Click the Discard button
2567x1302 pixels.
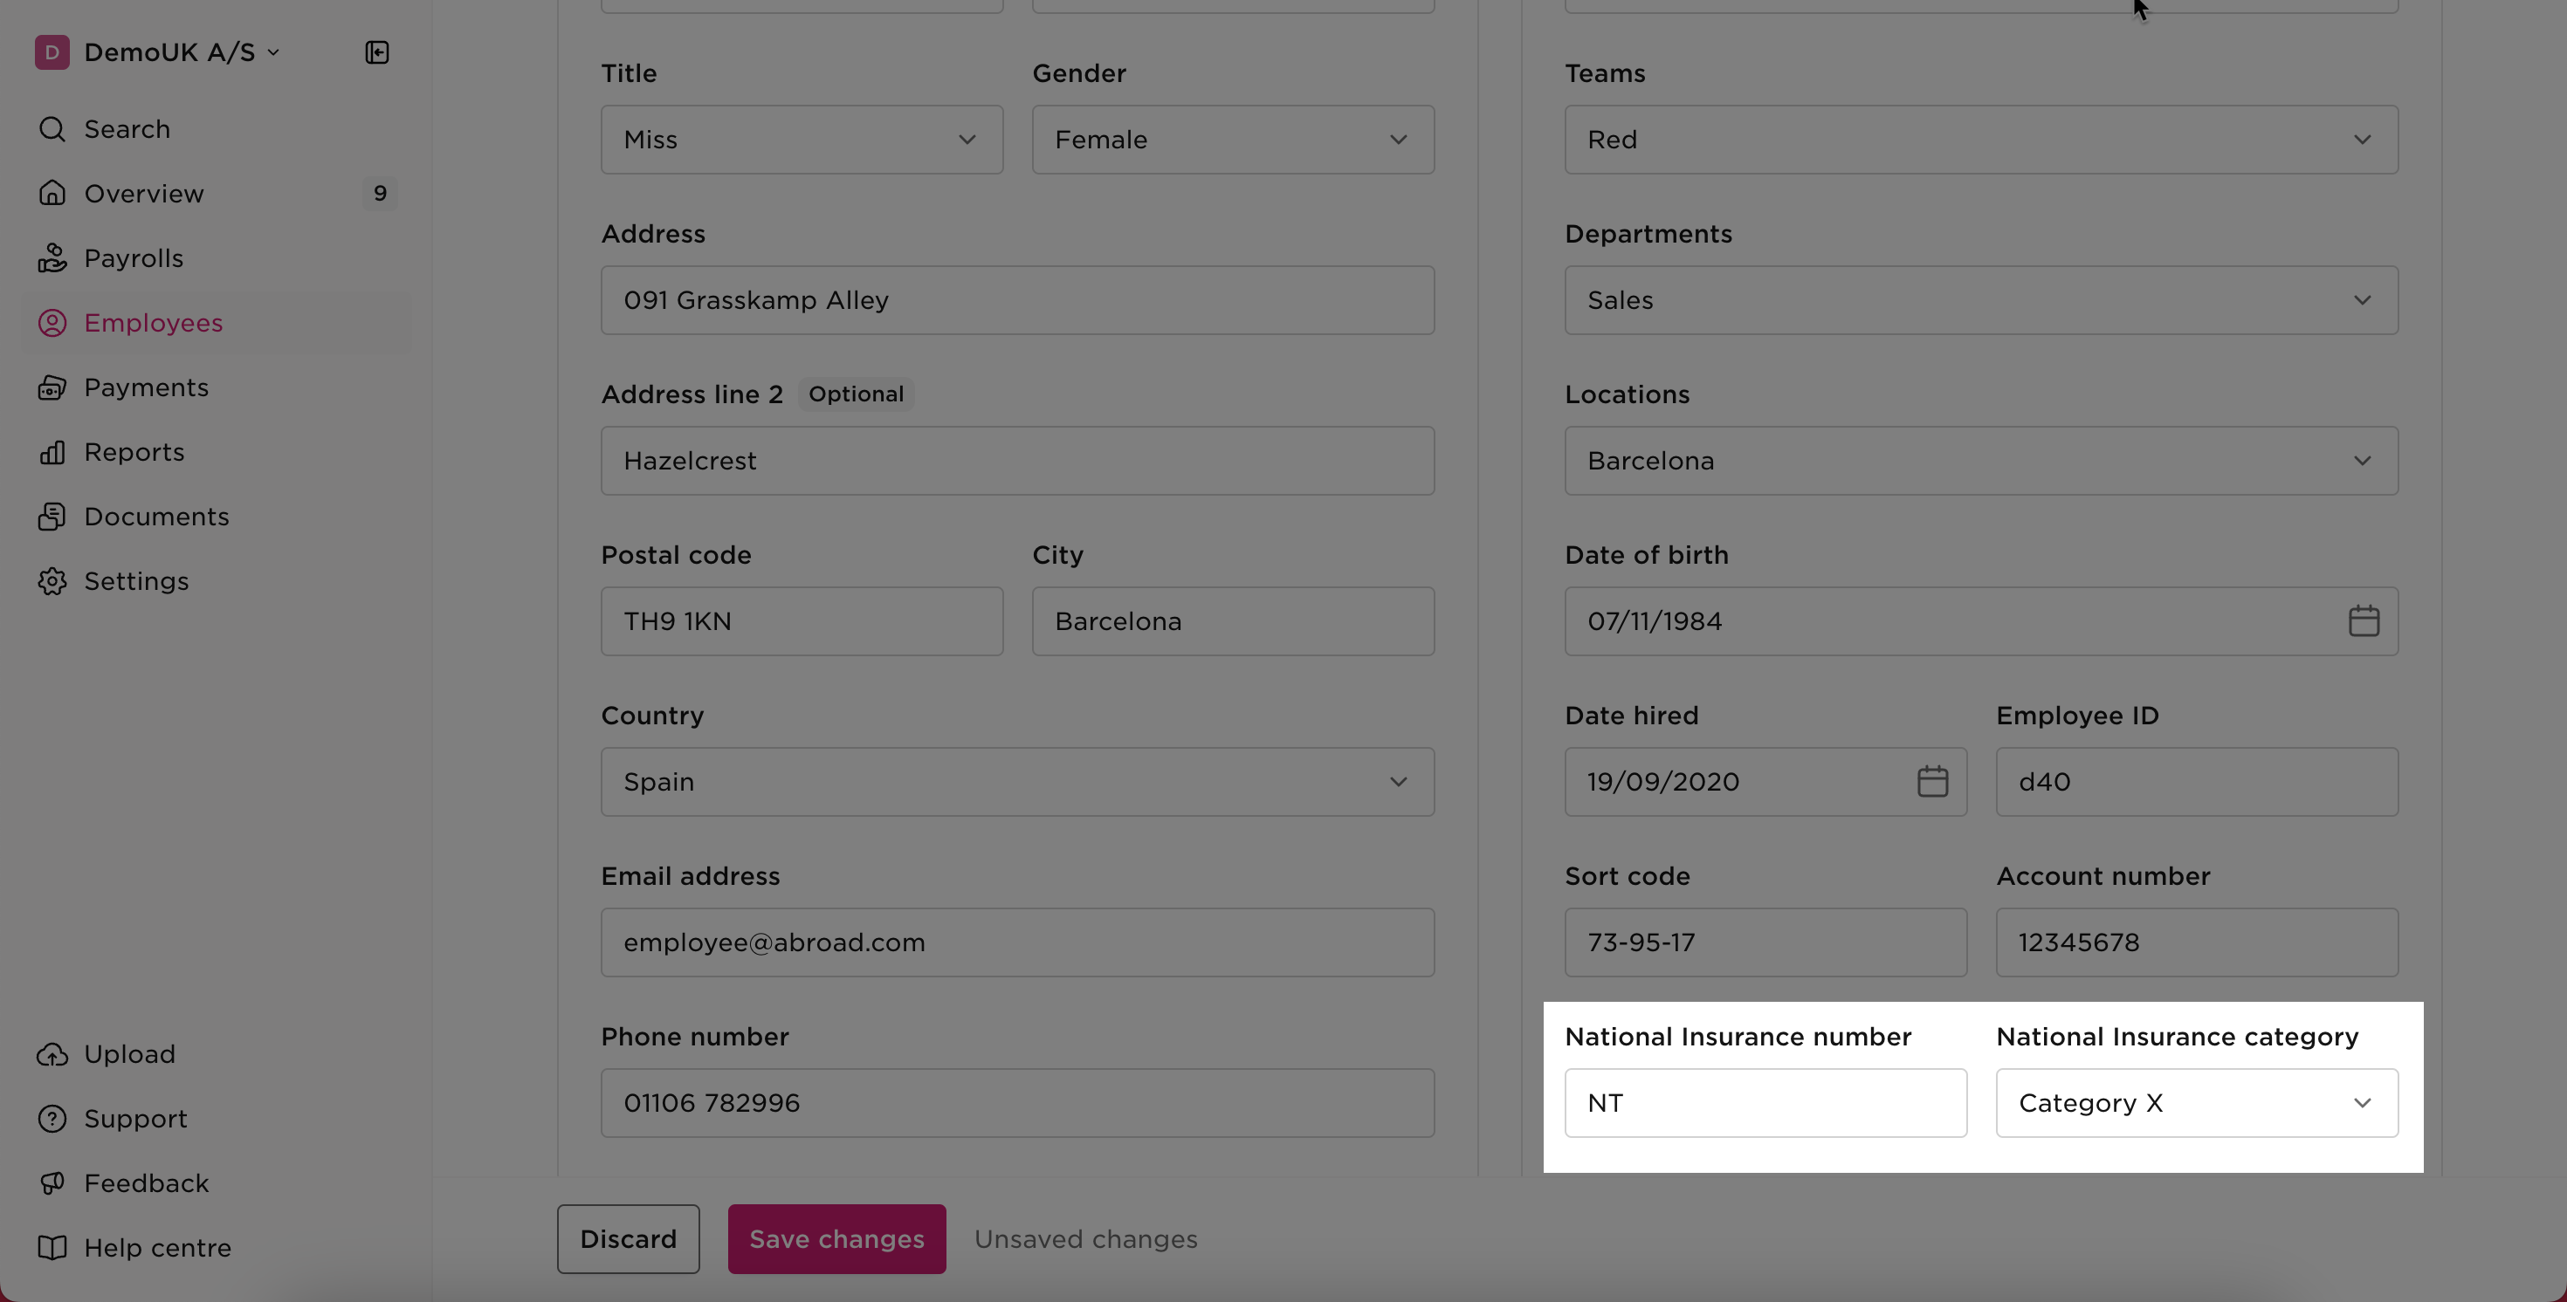(x=628, y=1238)
